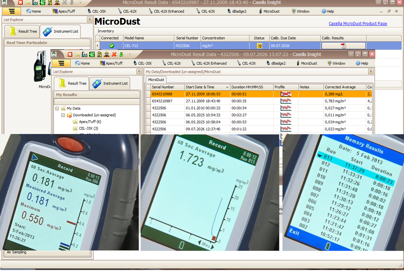The width and height of the screenshot is (404, 272).
Task: Click 09.07.2026 calibration due date cell
Action: click(295, 46)
